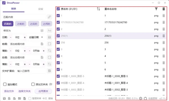Uncheck the checkbox for file 1
This screenshot has width=169, height=101.
(x=58, y=15)
